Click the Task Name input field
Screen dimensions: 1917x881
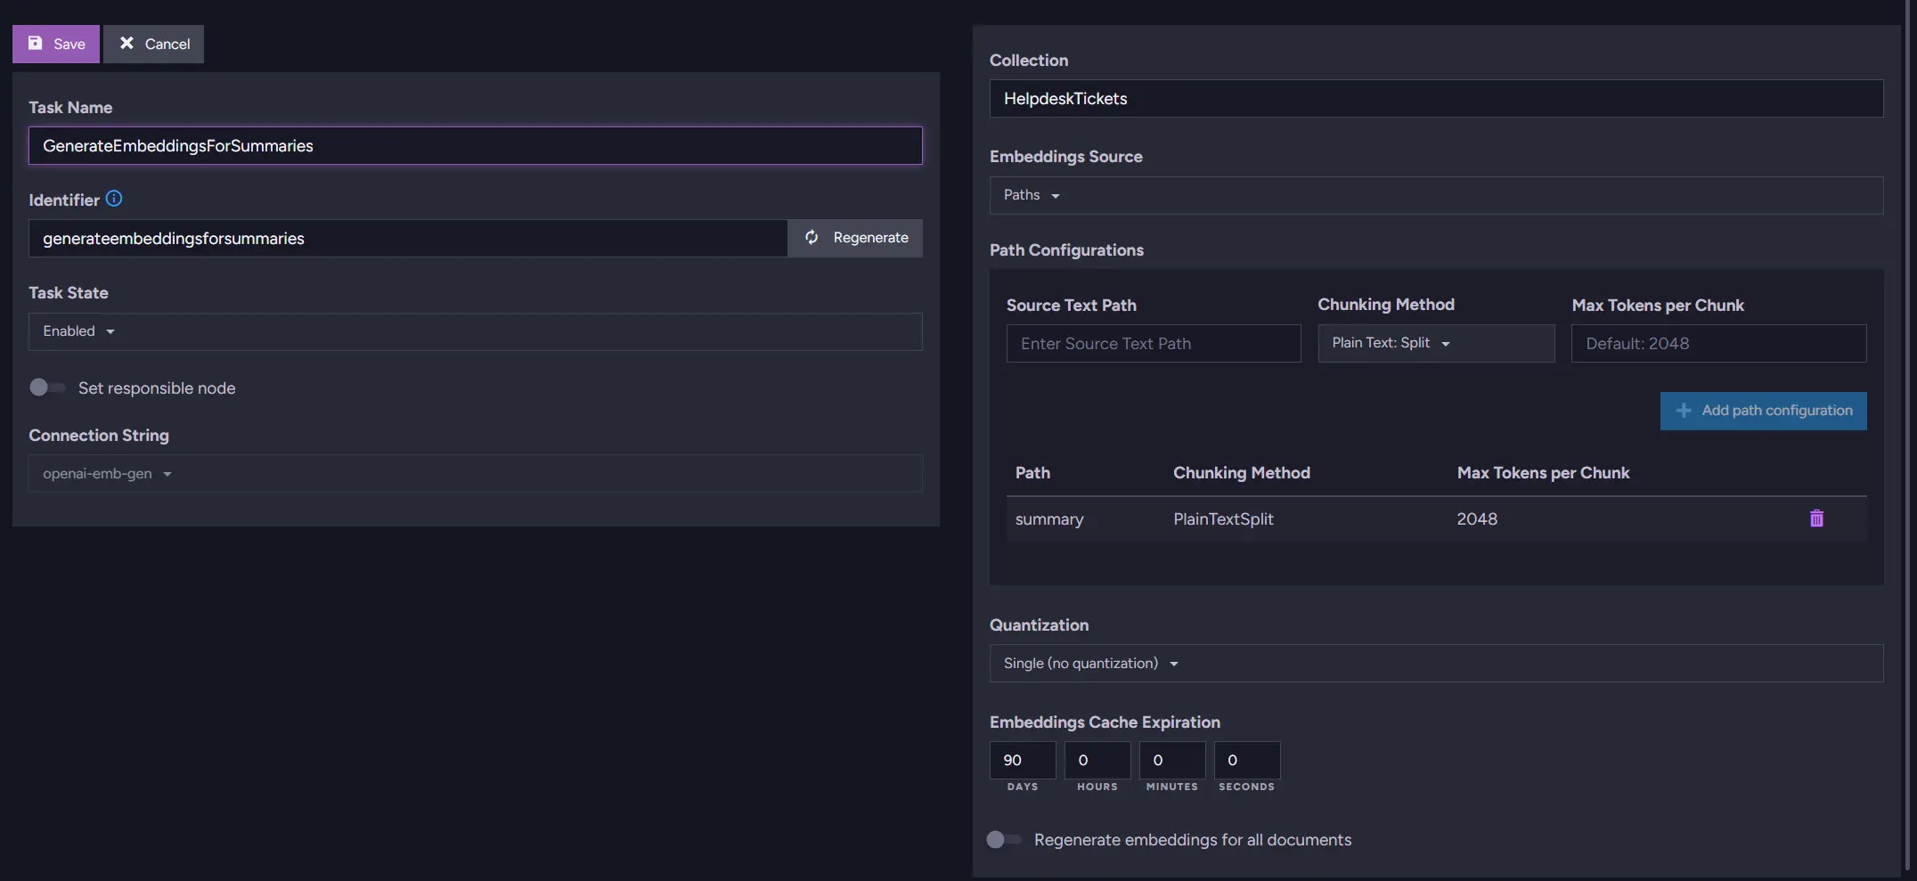(x=475, y=145)
